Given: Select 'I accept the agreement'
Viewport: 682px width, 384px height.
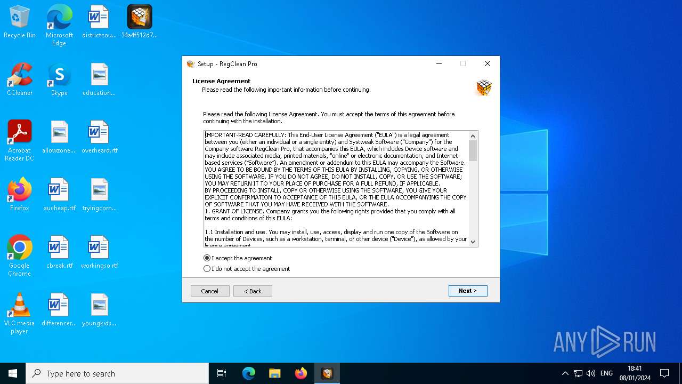Looking at the screenshot, I should pos(238,258).
